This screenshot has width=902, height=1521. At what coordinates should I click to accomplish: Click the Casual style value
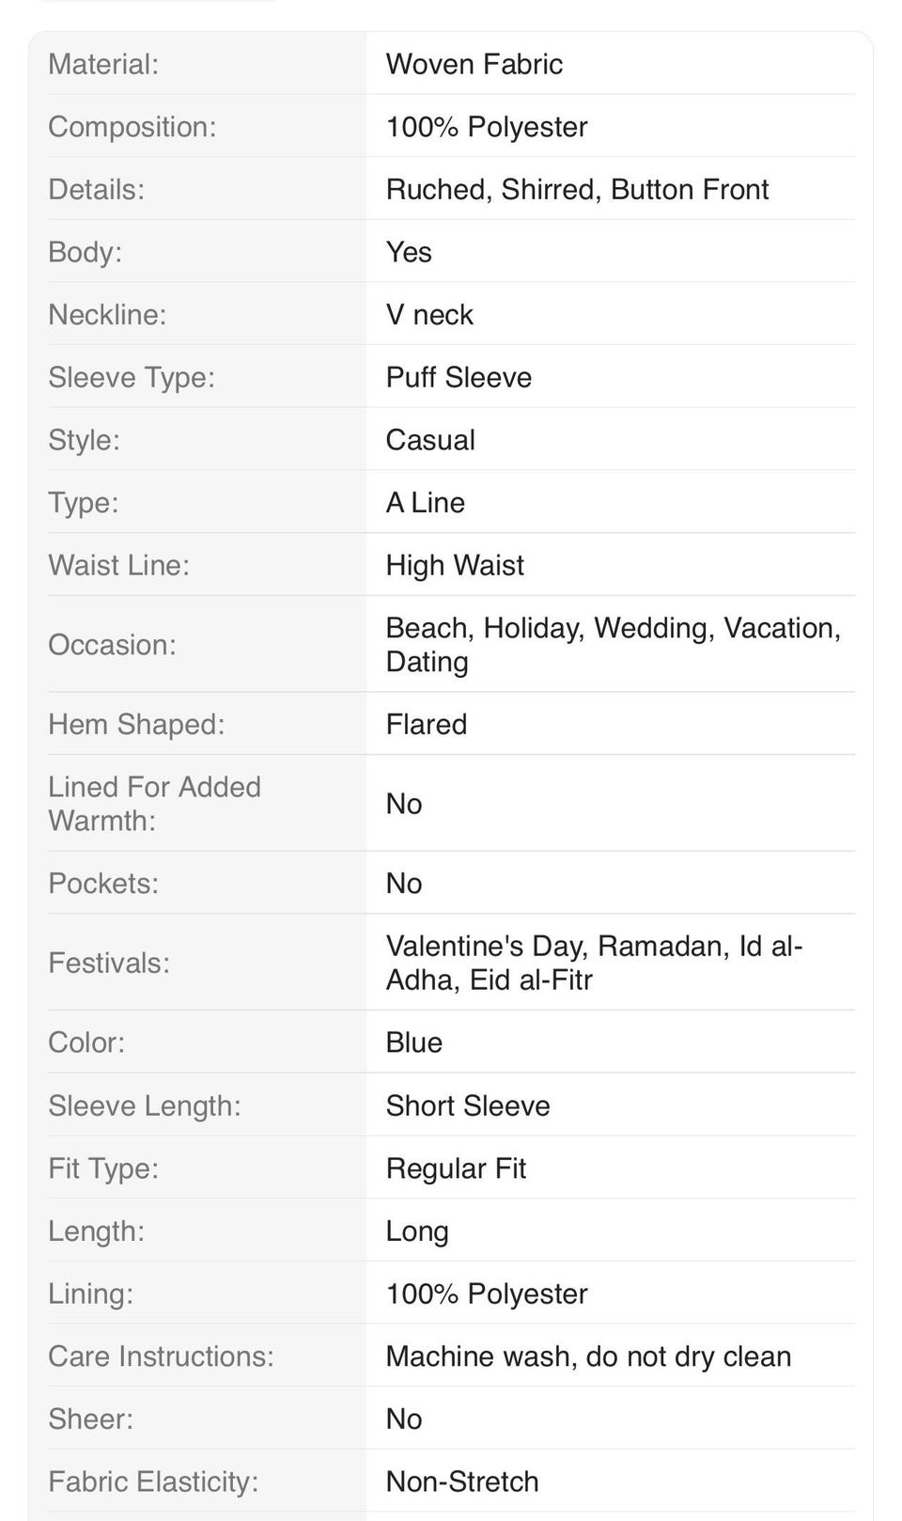(430, 440)
